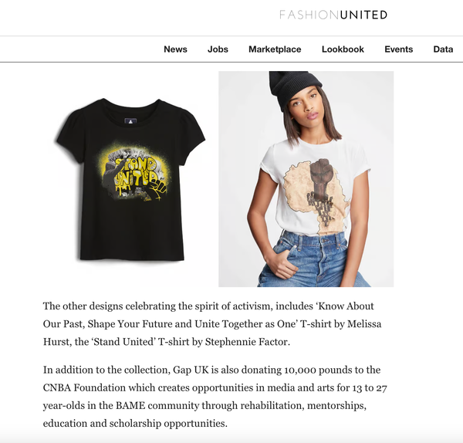
Task: Click the word BAME in the last paragraph
Action: pyautogui.click(x=130, y=405)
